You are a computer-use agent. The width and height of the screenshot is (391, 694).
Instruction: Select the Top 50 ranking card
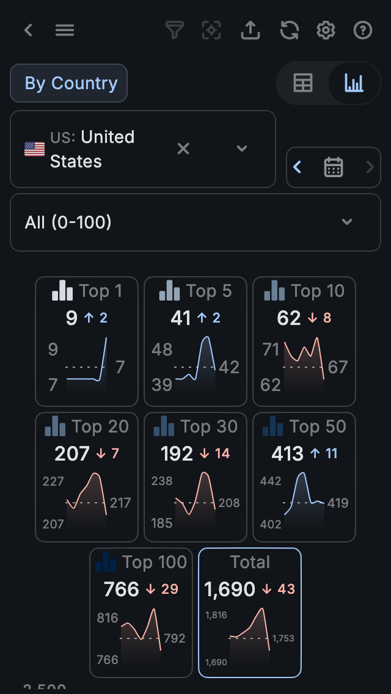(x=304, y=477)
